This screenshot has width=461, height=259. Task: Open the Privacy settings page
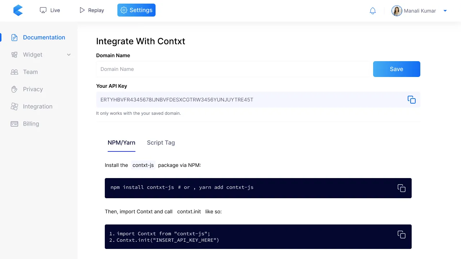point(33,89)
